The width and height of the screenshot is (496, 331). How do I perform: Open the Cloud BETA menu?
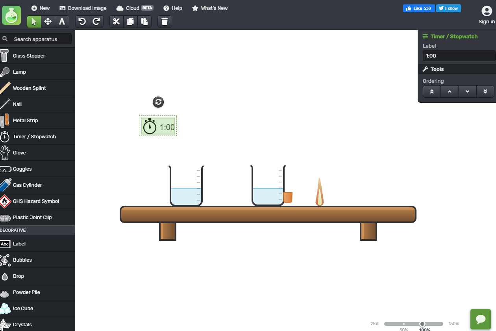click(x=135, y=8)
